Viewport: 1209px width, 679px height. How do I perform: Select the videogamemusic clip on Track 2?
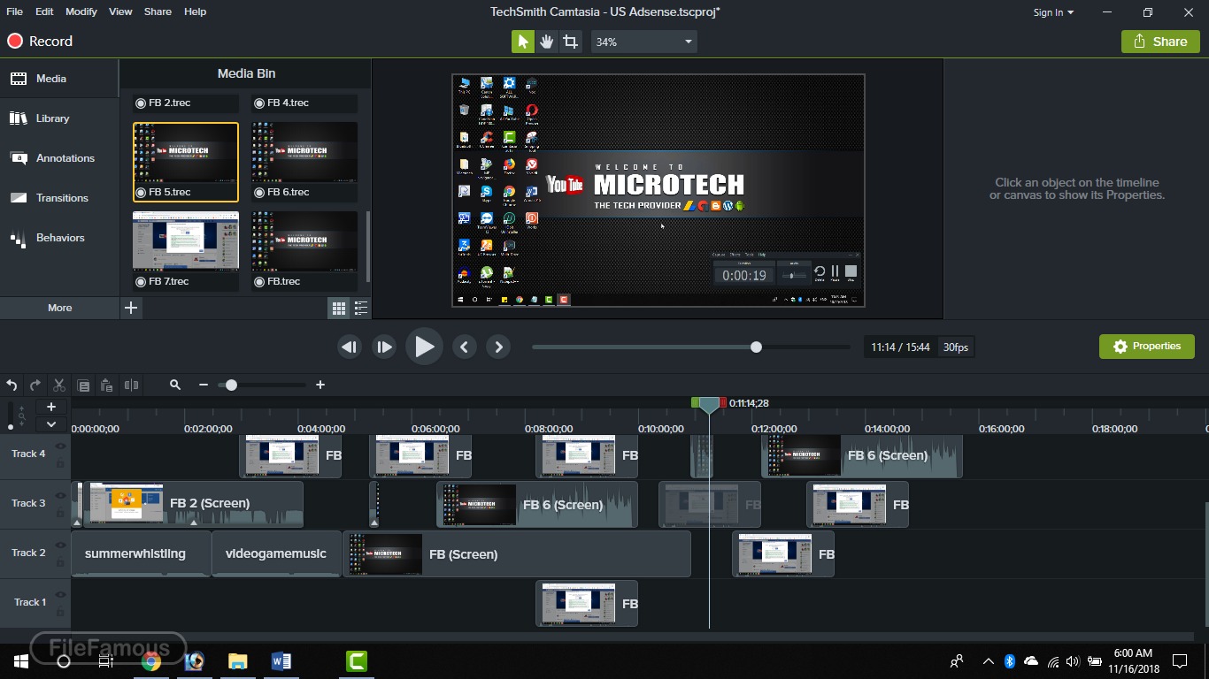(x=277, y=554)
